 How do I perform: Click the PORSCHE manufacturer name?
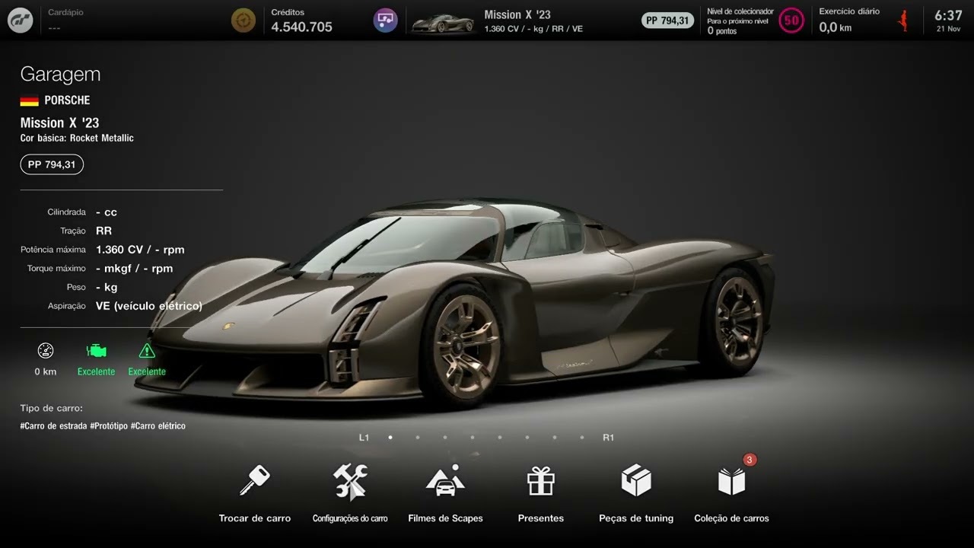coord(67,100)
